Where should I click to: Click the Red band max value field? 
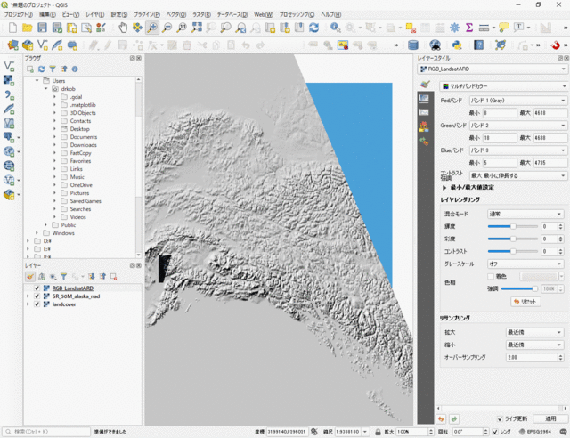[550, 113]
